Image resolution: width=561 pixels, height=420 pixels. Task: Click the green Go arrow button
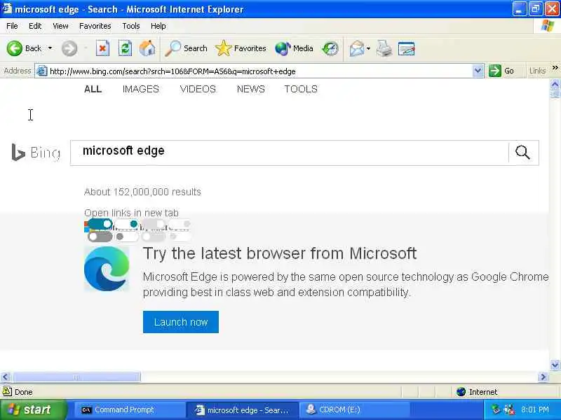click(495, 71)
